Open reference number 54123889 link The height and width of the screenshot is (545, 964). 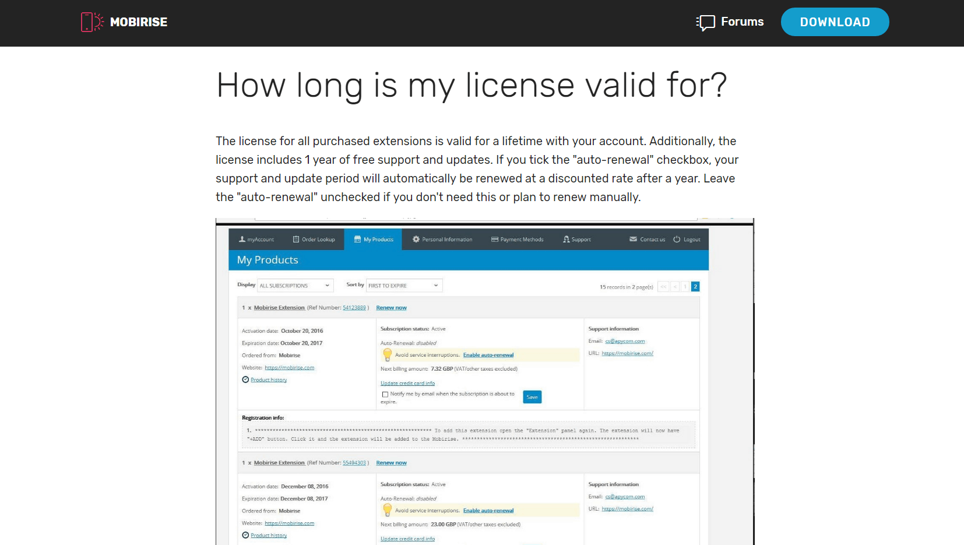(354, 308)
